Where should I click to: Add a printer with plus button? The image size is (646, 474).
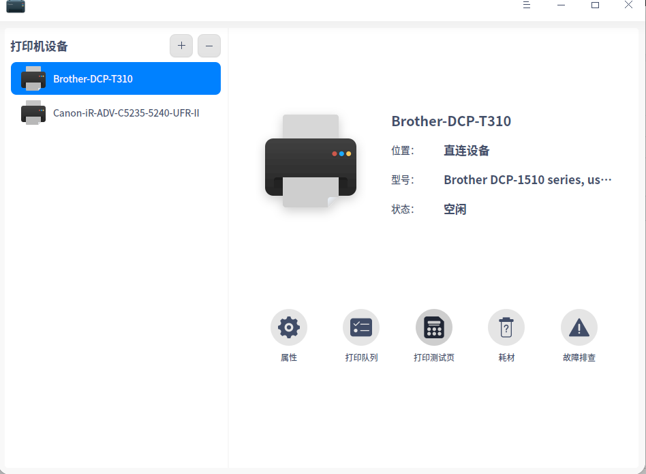(181, 46)
